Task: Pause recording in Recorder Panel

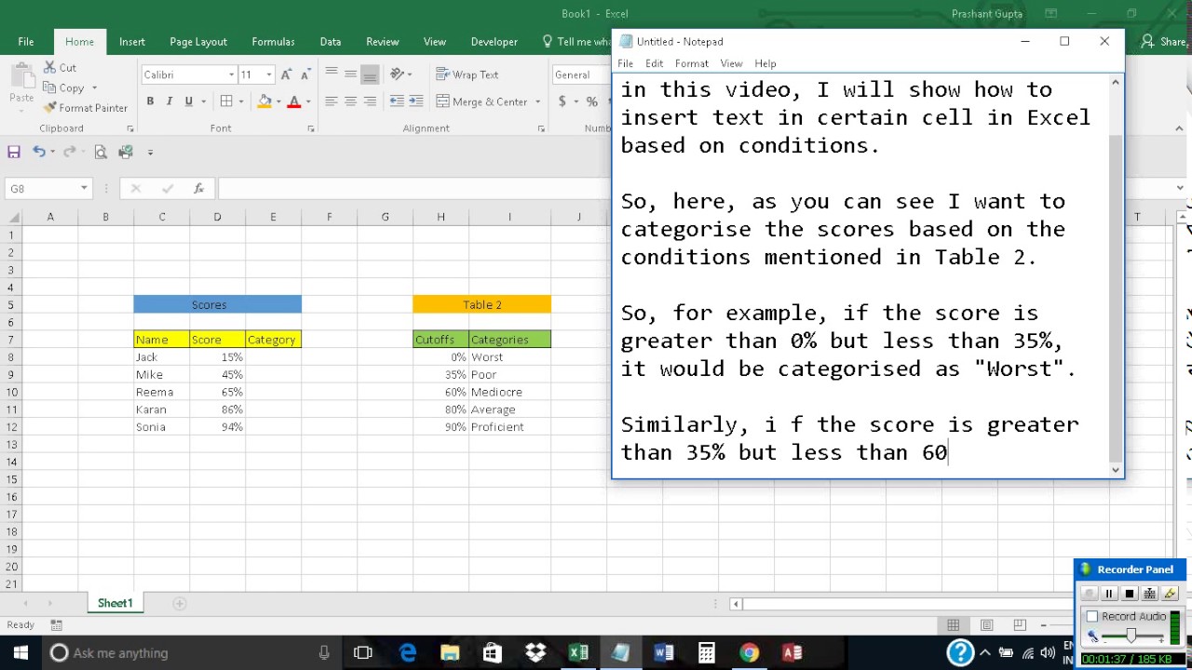Action: coord(1109,594)
